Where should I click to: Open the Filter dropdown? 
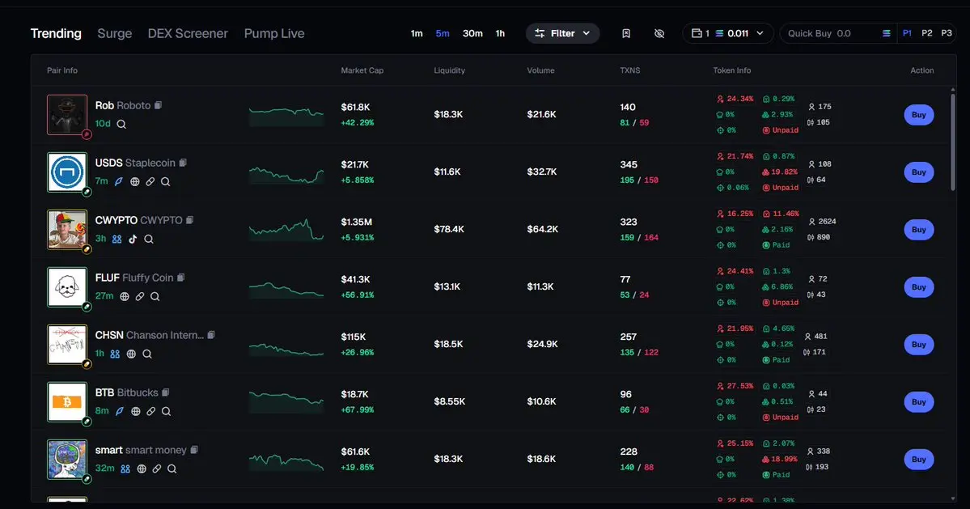tap(562, 33)
